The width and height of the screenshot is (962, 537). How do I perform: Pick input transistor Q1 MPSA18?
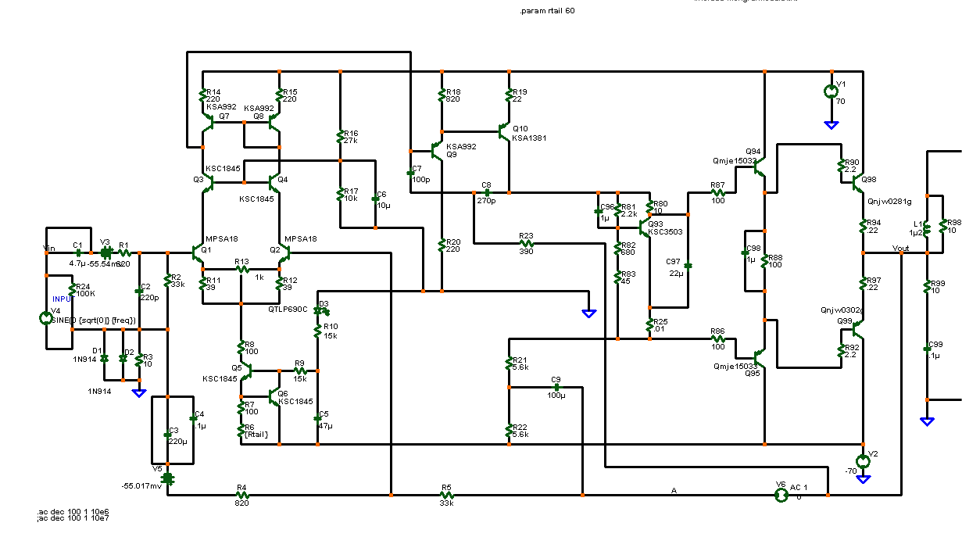198,252
